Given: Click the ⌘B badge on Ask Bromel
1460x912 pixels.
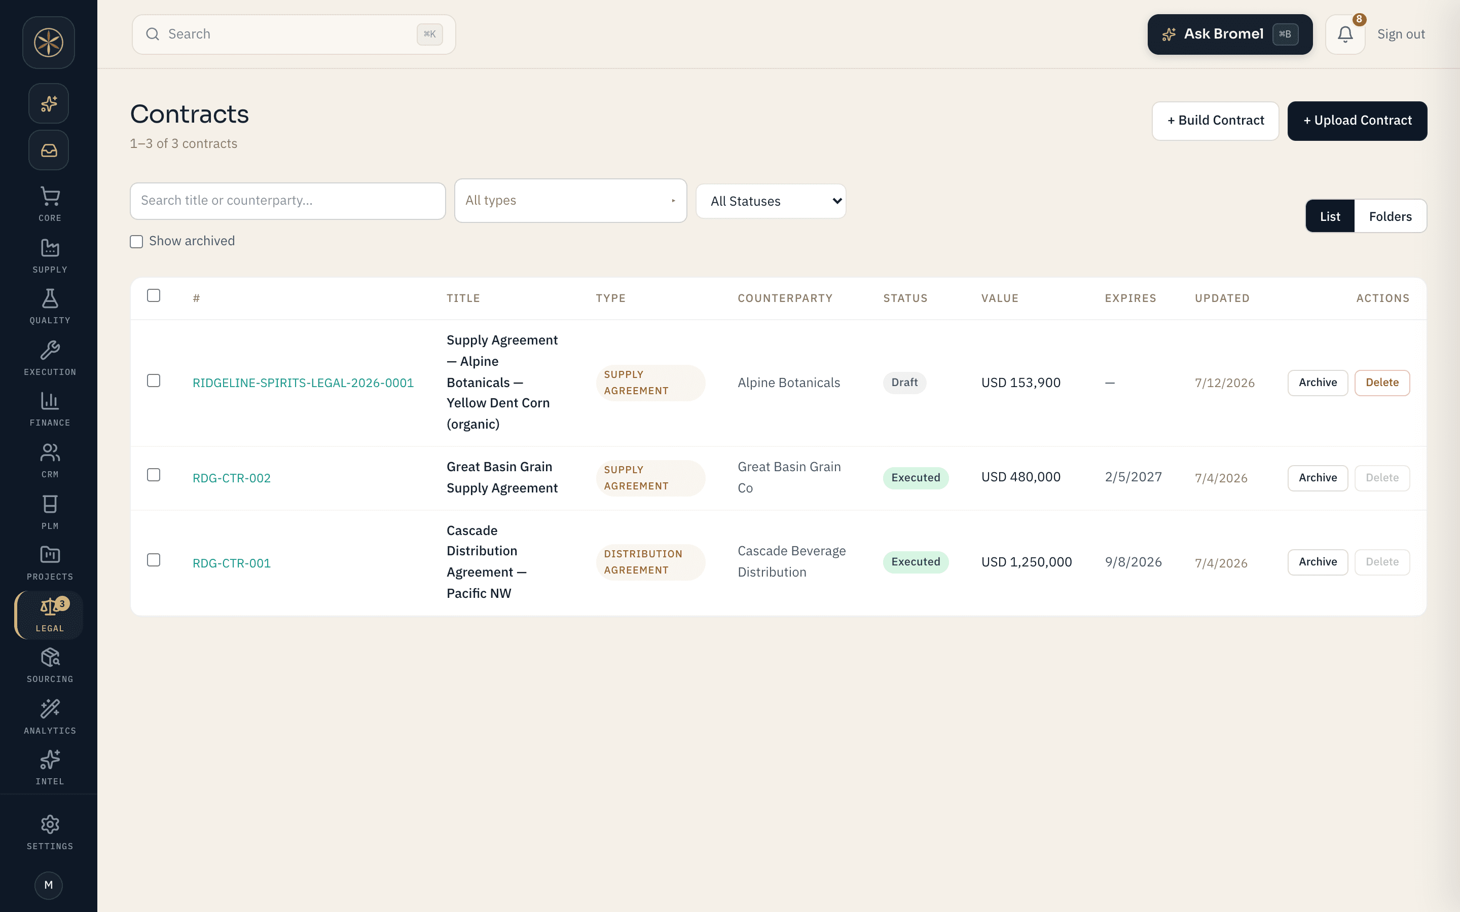Looking at the screenshot, I should click(x=1285, y=34).
